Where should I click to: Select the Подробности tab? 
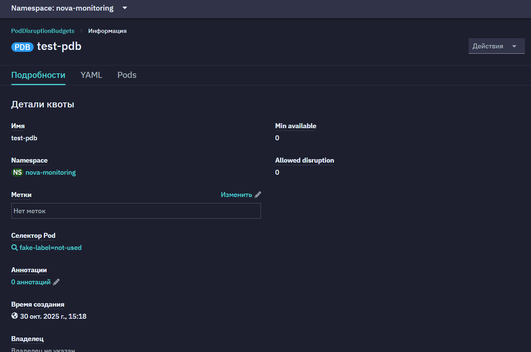38,75
